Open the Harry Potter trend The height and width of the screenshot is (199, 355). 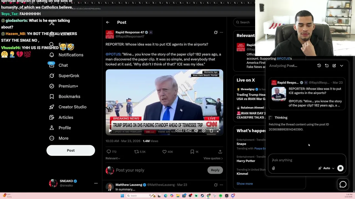[246, 161]
